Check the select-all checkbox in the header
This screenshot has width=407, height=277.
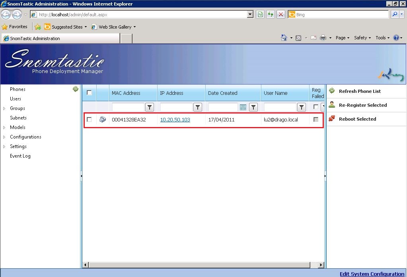click(x=89, y=92)
